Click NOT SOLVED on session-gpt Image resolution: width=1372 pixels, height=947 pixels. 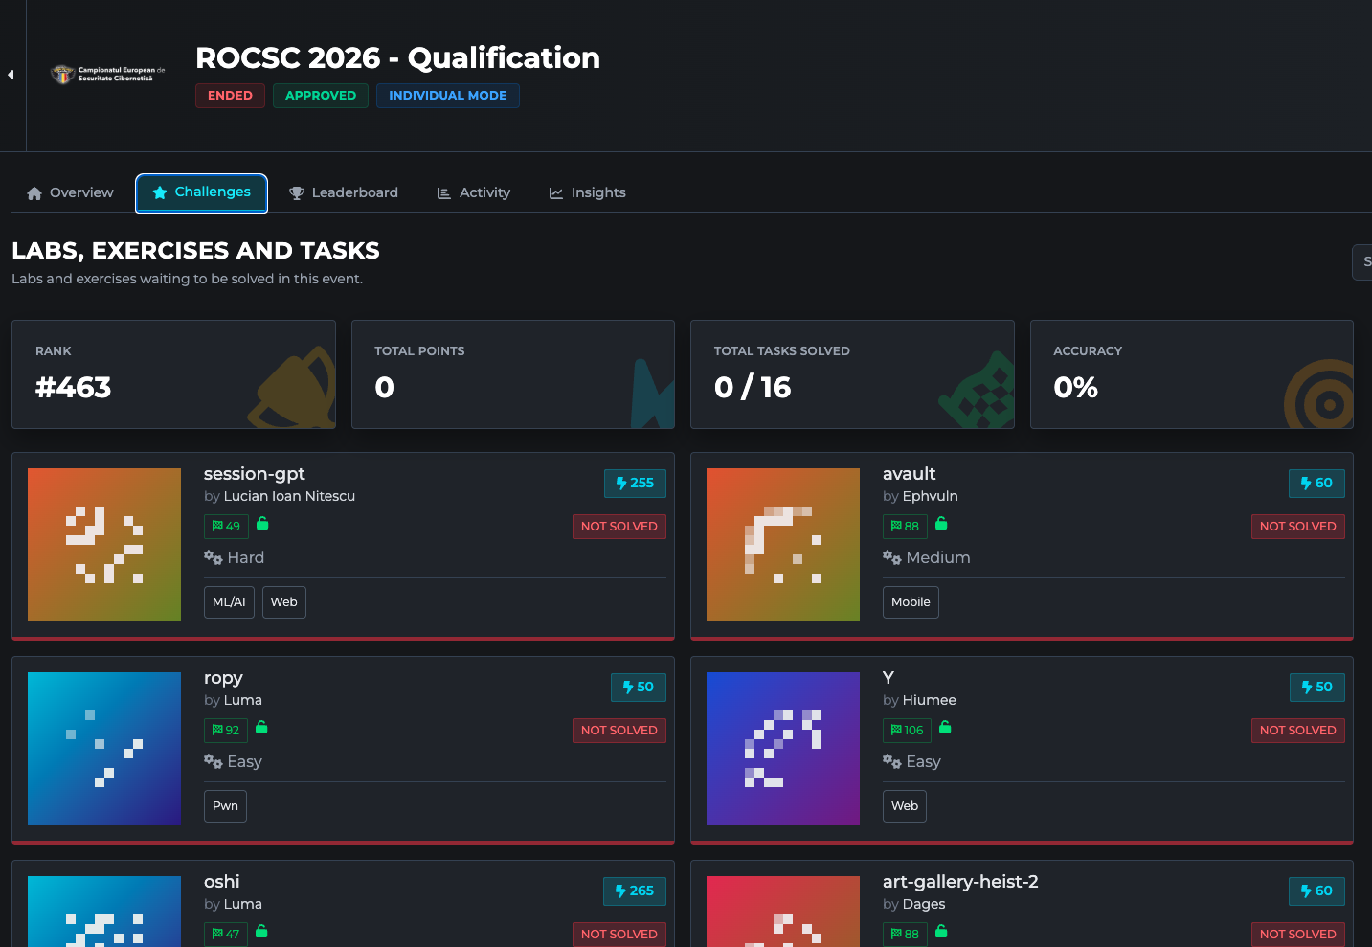click(x=619, y=527)
